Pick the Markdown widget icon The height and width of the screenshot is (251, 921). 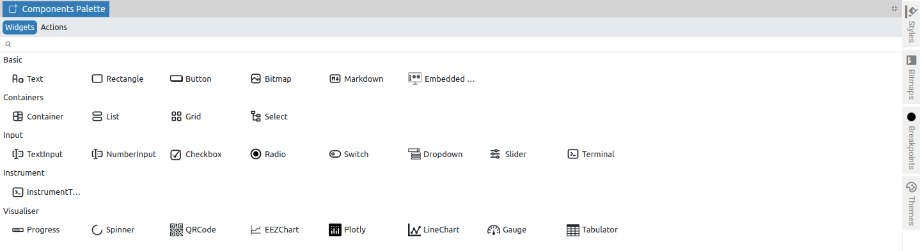(335, 79)
